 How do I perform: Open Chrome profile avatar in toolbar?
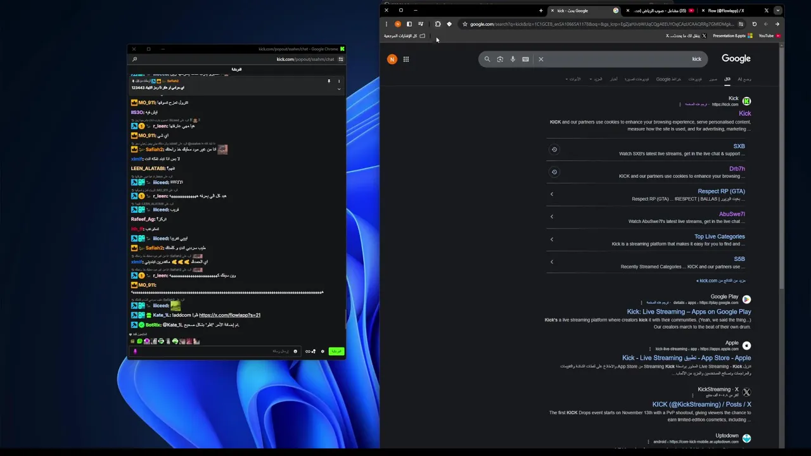tap(397, 24)
